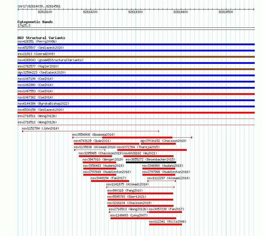Click the chr17:82614039..82614561 region label
The width and height of the screenshot is (263, 236).
39,6
